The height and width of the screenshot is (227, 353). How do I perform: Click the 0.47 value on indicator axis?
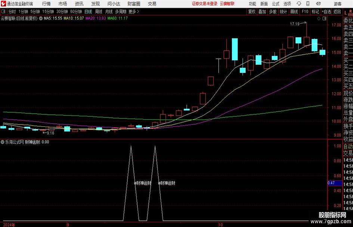tap(331, 183)
